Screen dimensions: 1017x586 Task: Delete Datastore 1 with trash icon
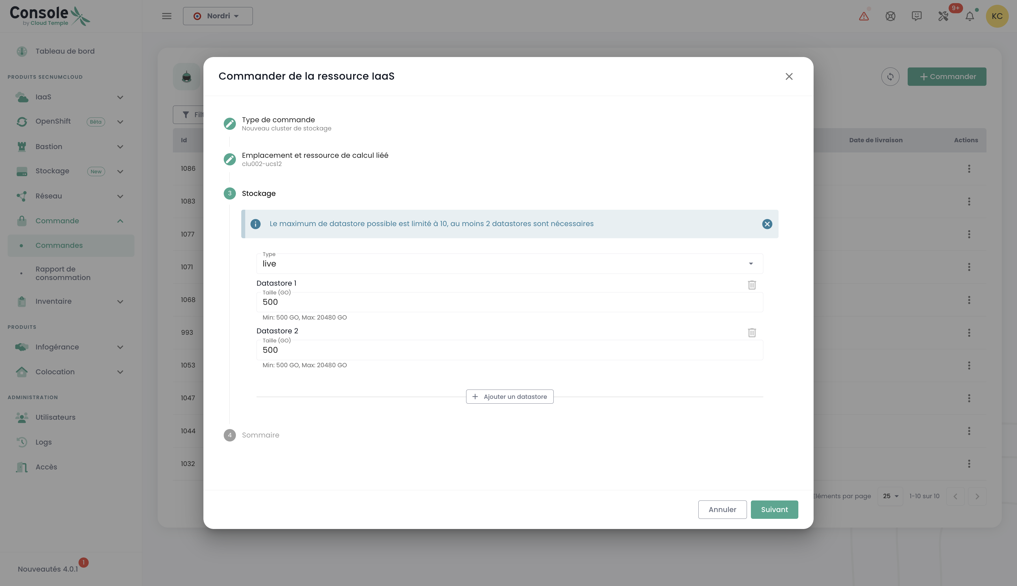click(751, 285)
